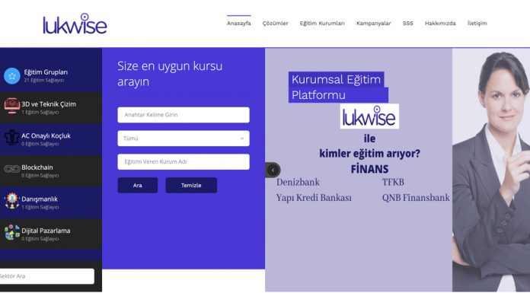Viewport: 530px width, 293px height.
Task: Click the Temizle button
Action: (x=191, y=185)
